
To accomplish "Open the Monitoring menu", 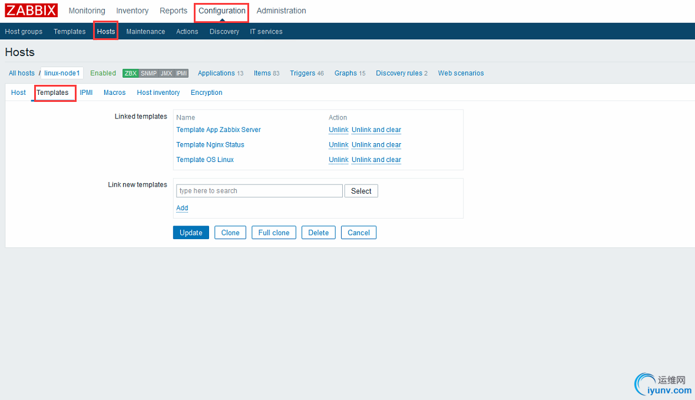I will coord(87,11).
